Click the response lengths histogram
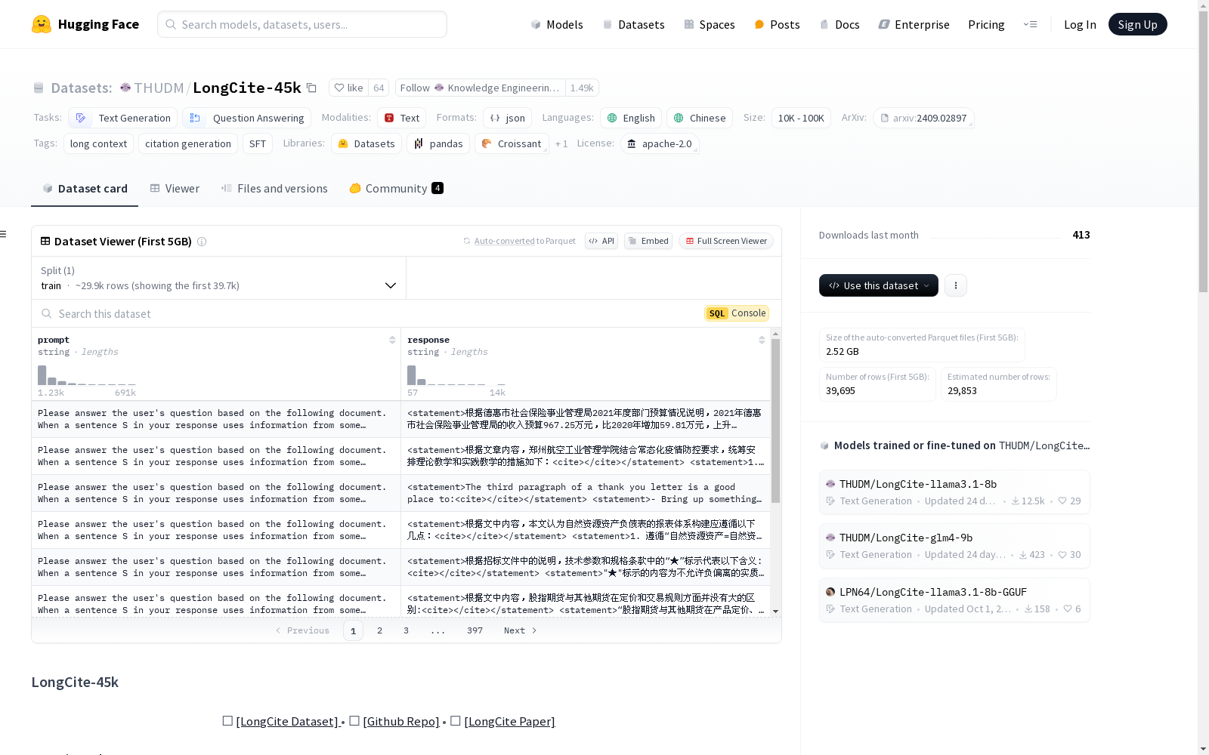The height and width of the screenshot is (755, 1209). (x=456, y=375)
